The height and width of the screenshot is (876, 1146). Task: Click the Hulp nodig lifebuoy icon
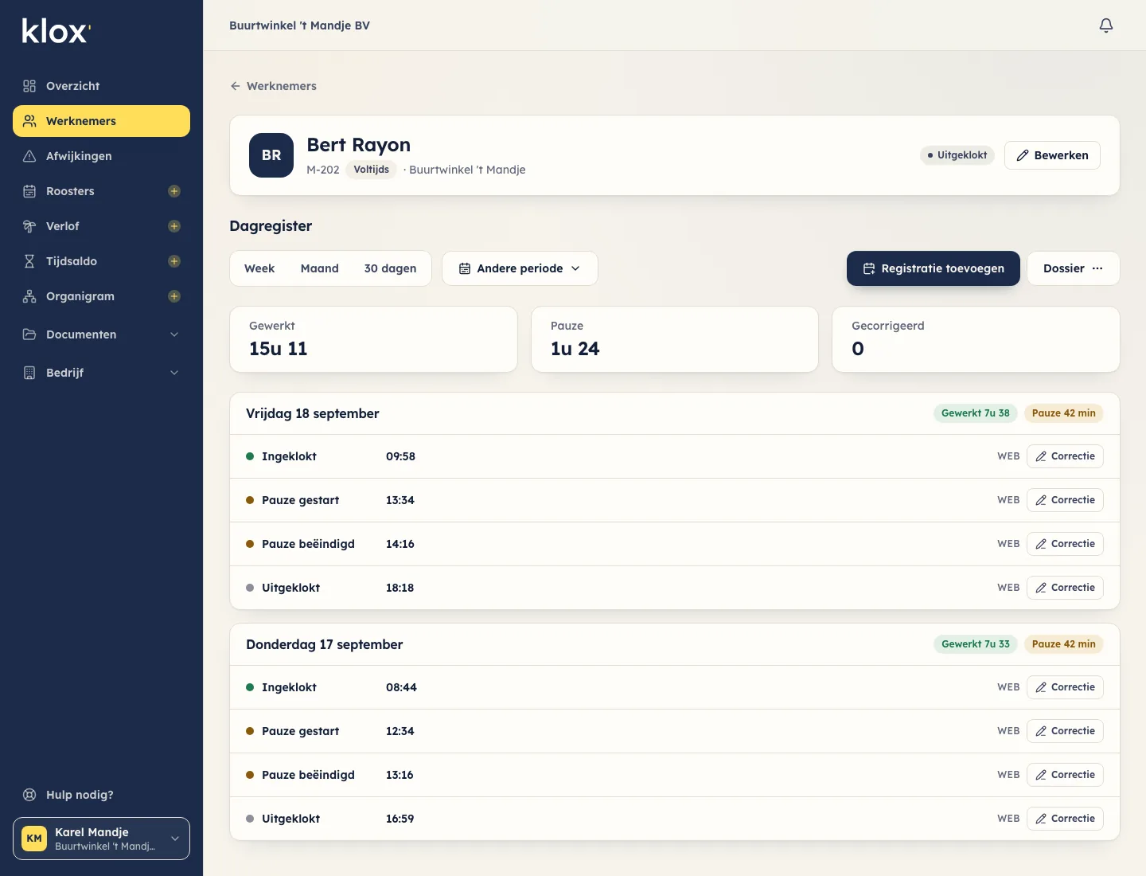(x=29, y=795)
